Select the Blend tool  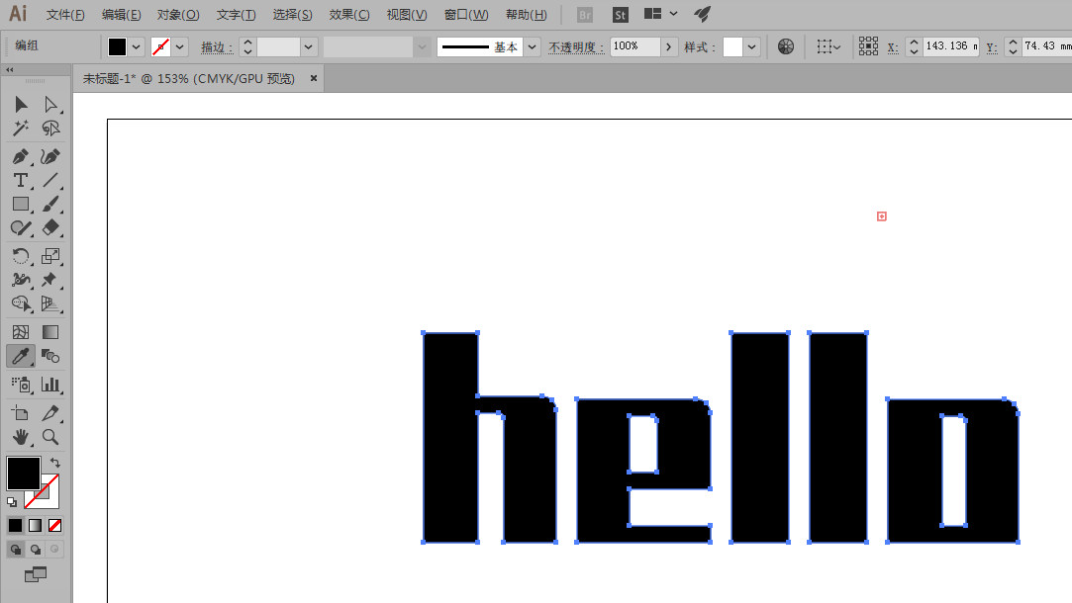50,356
